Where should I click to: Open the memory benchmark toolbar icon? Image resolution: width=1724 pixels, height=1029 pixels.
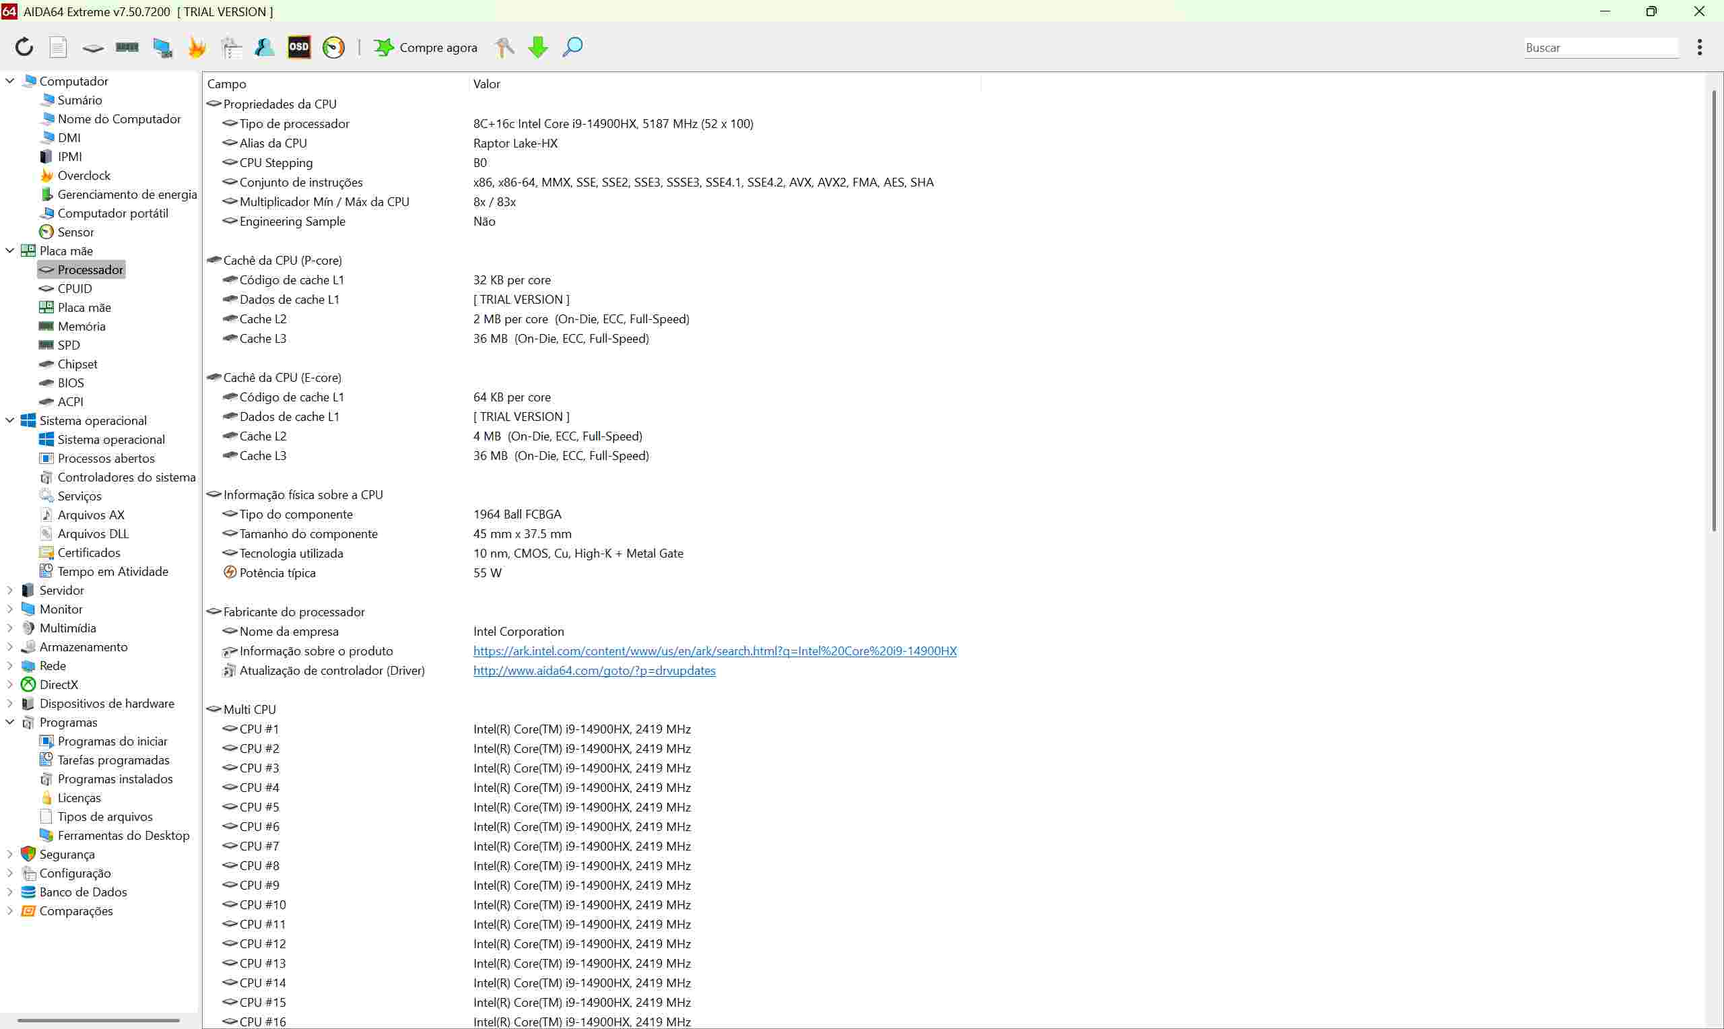127,47
